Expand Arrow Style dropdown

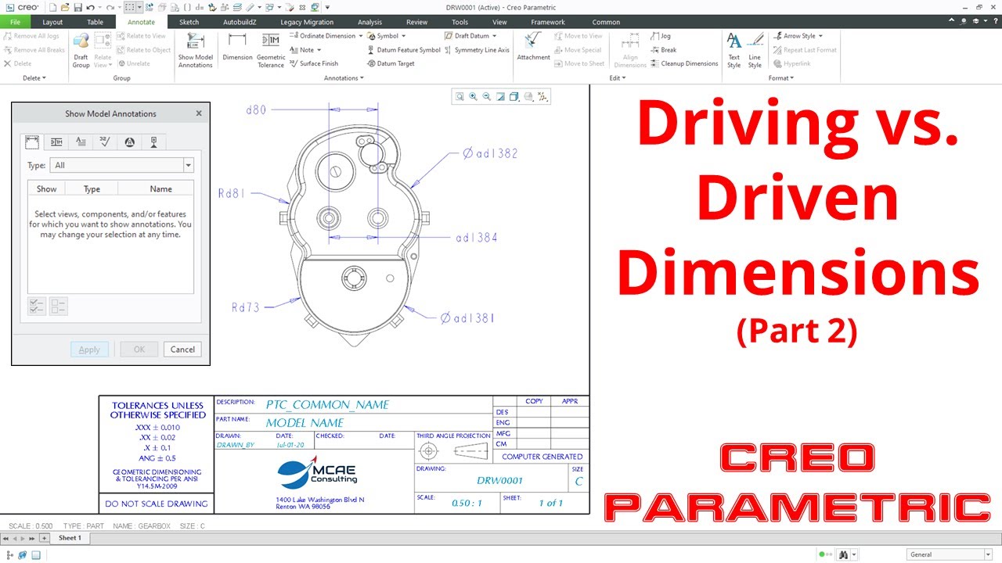(x=820, y=36)
